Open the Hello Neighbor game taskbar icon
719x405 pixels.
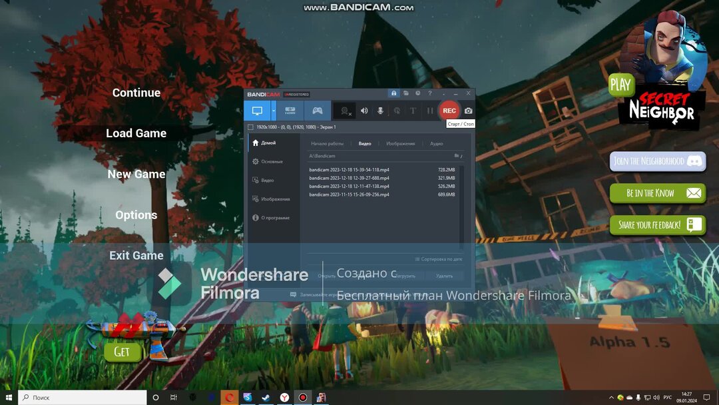321,397
